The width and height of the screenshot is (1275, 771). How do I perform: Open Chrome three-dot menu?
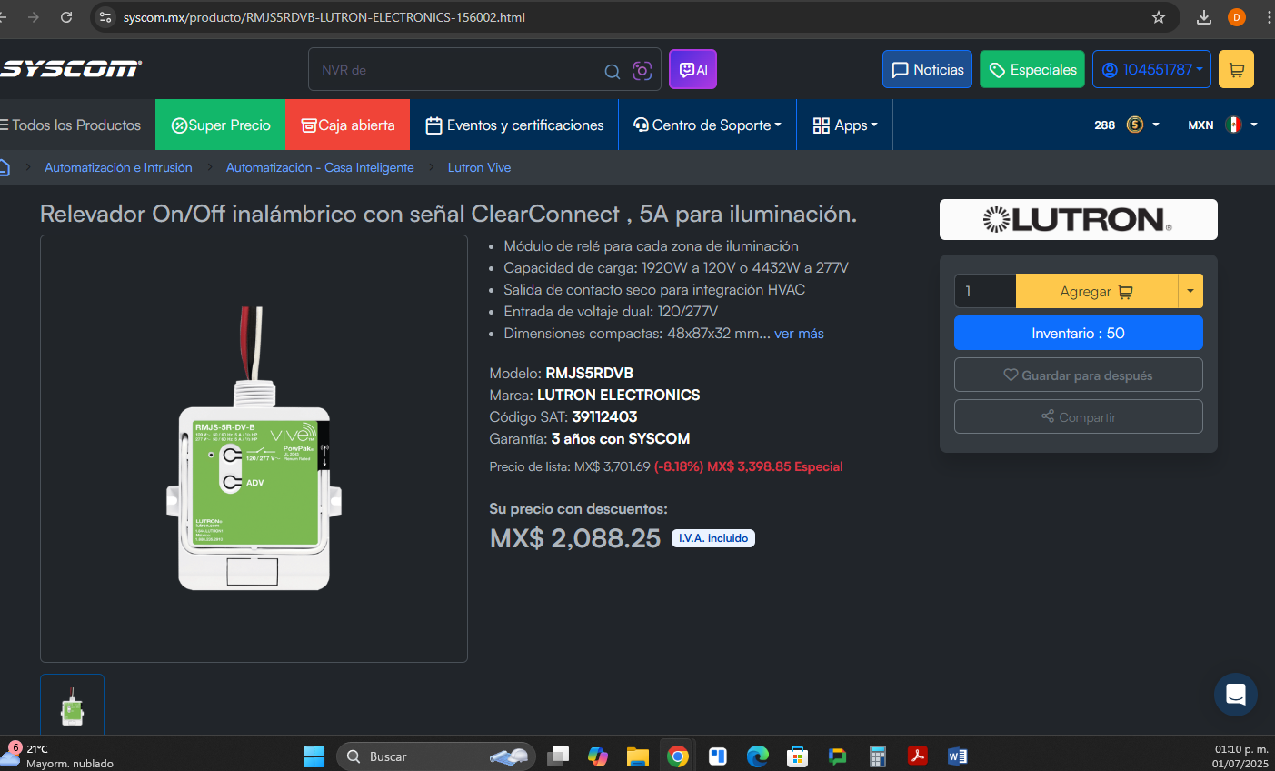click(x=1268, y=17)
